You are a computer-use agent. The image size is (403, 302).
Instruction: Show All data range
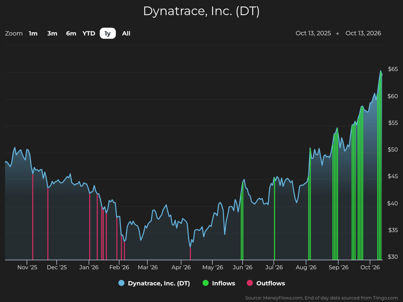[x=126, y=33]
